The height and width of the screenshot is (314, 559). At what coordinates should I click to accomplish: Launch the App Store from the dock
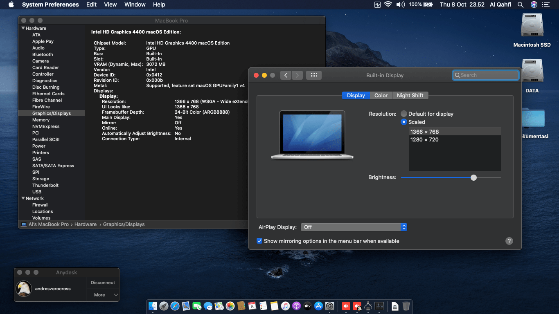coord(319,306)
